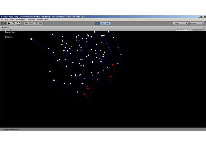Open the Free Aspect dropdown

[x=13, y=30]
